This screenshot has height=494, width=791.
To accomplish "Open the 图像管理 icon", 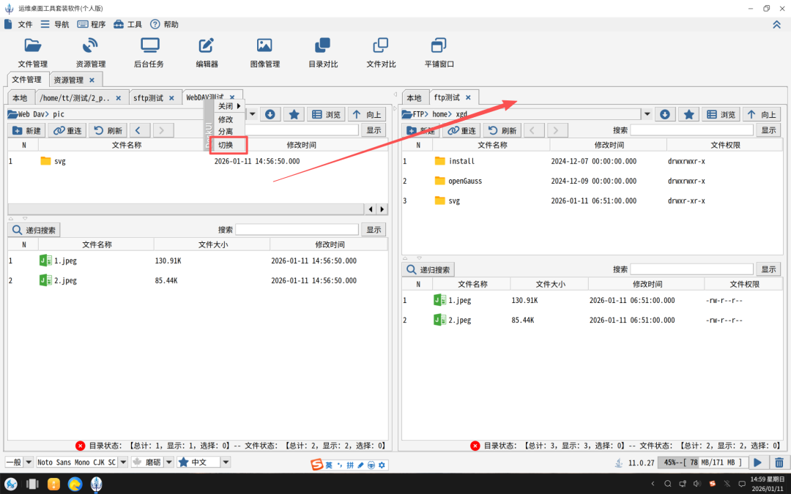I will (265, 53).
